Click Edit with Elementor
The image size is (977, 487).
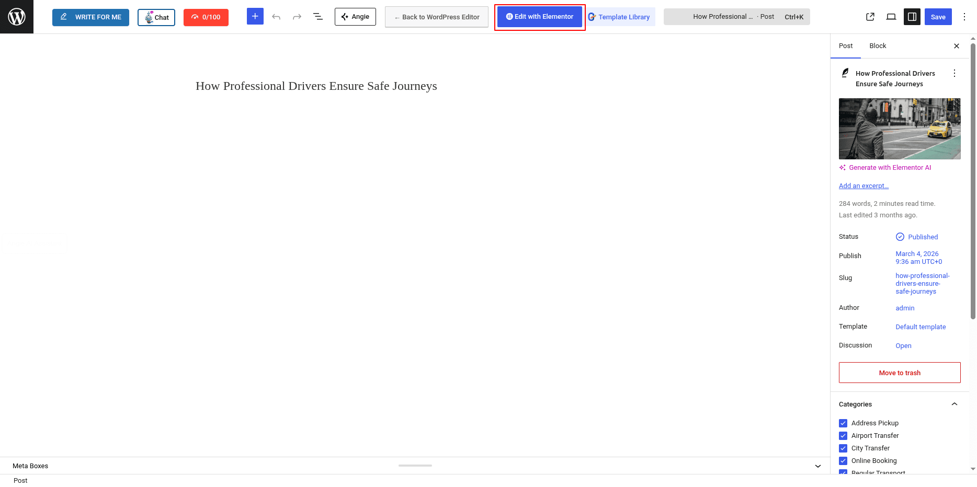[540, 17]
